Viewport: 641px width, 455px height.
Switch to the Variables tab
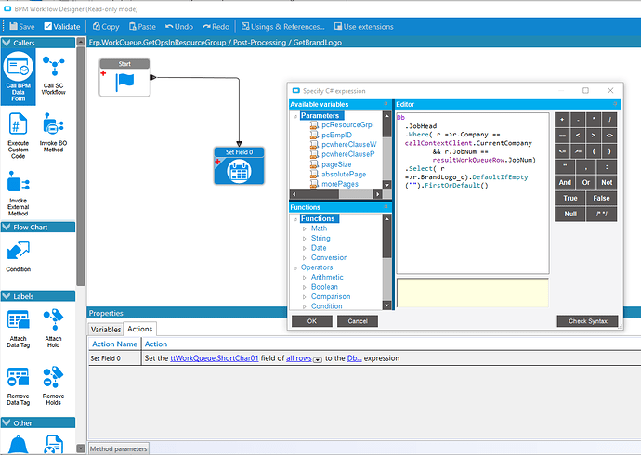click(105, 329)
